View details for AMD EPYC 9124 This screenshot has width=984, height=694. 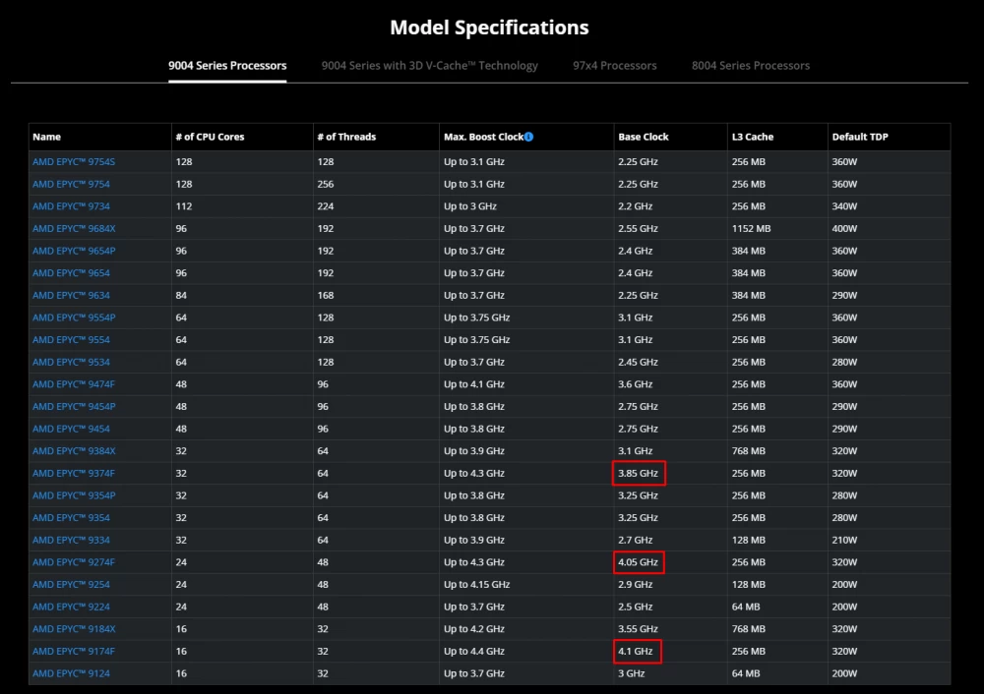point(69,673)
